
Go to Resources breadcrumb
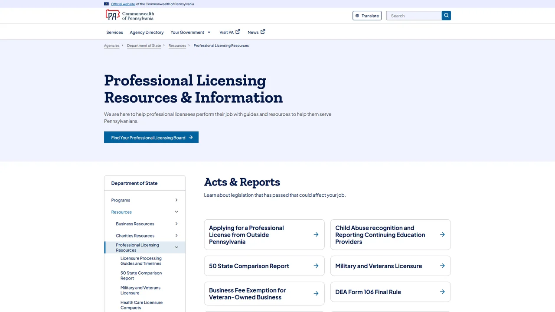click(177, 45)
